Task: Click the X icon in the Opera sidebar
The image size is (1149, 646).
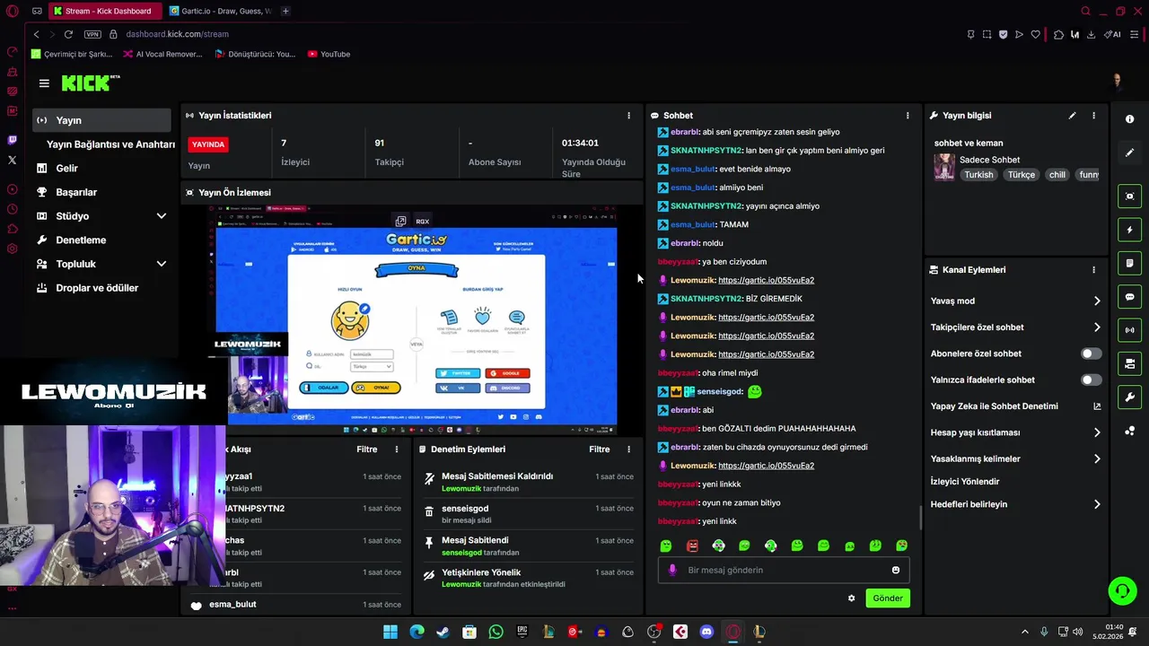Action: tap(12, 160)
